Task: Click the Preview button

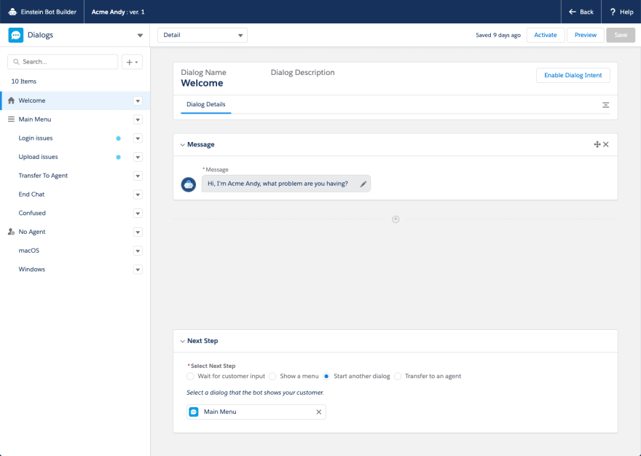Action: click(x=586, y=35)
